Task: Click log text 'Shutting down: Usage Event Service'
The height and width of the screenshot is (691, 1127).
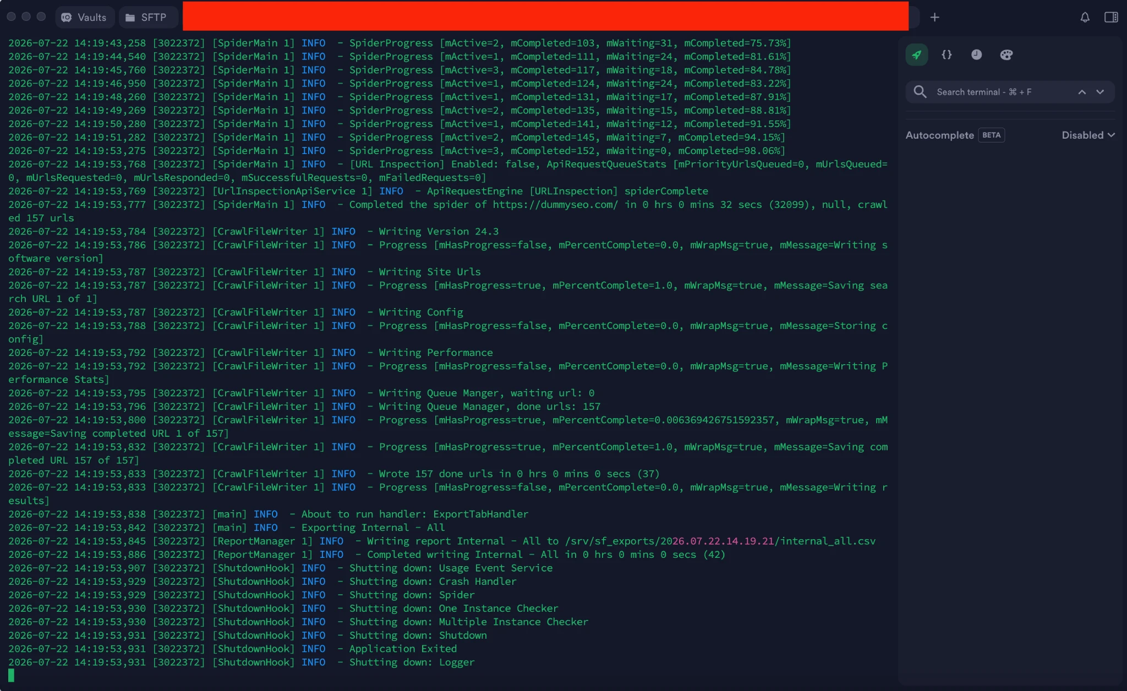Action: coord(451,568)
